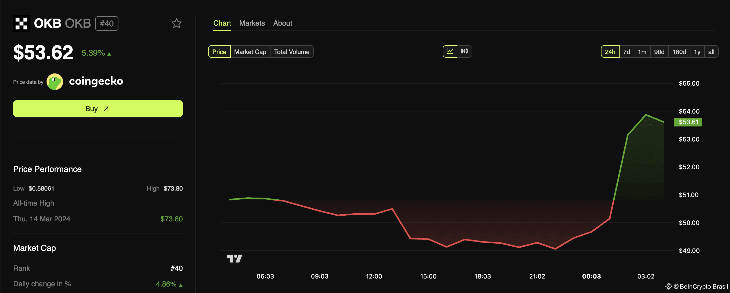This screenshot has width=730, height=293.
Task: Click the 06:03 time axis label
Action: pyautogui.click(x=265, y=276)
